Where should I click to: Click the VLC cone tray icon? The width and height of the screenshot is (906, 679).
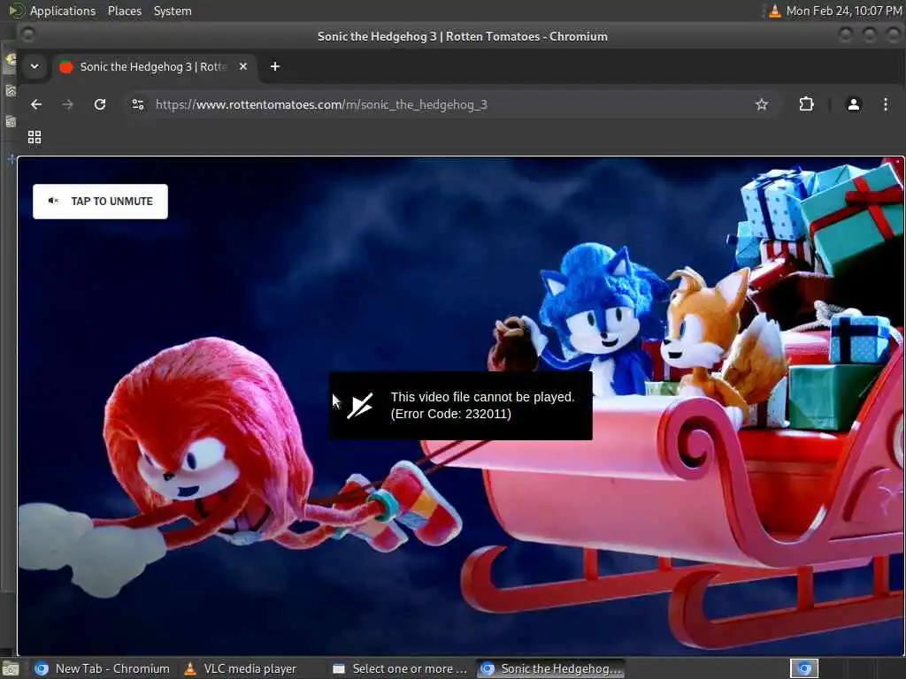(x=775, y=11)
